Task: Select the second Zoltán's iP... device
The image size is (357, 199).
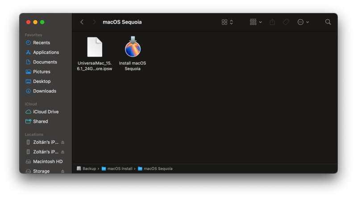Action: 42,152
